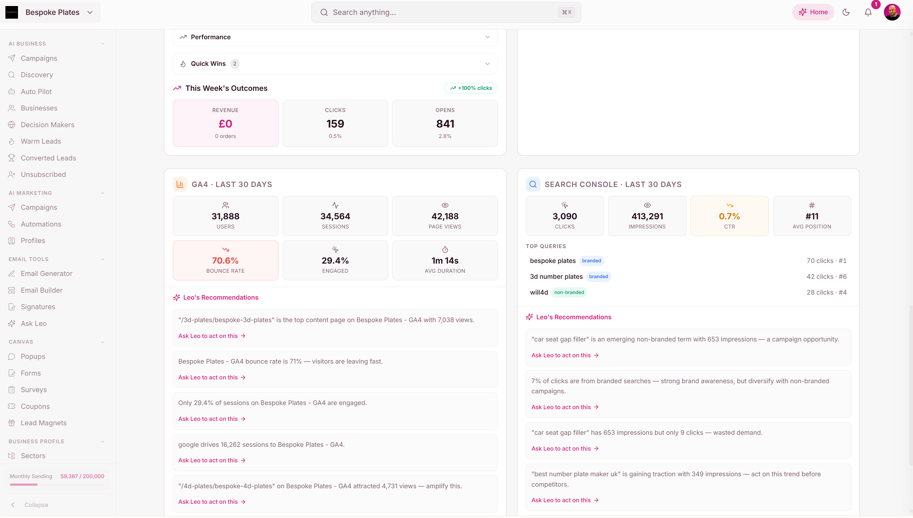Open Warm Leads in the sidebar
The height and width of the screenshot is (518, 913).
(x=41, y=141)
